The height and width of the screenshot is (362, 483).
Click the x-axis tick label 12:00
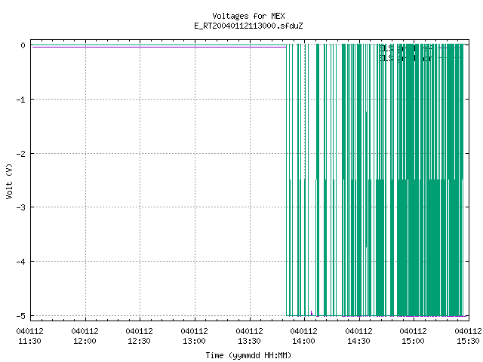tap(85, 341)
